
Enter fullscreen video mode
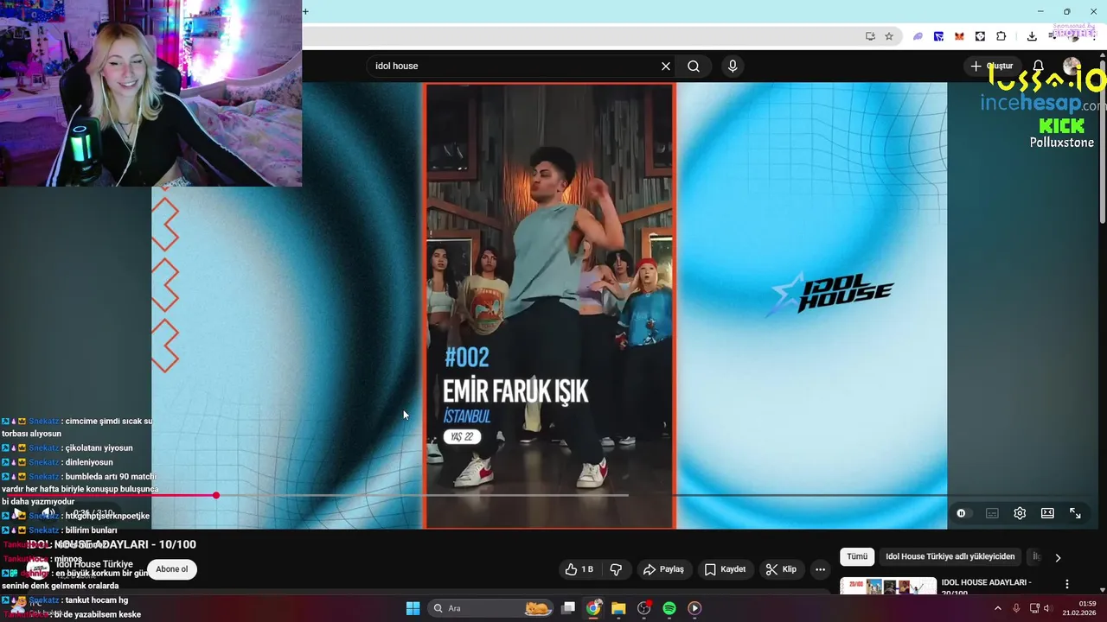tap(1075, 513)
